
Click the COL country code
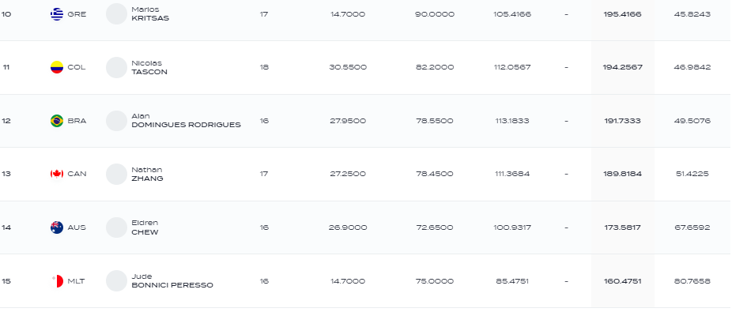77,67
